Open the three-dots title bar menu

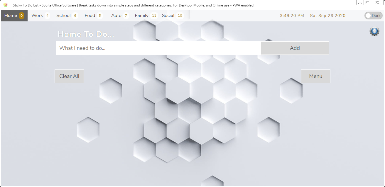345,5
